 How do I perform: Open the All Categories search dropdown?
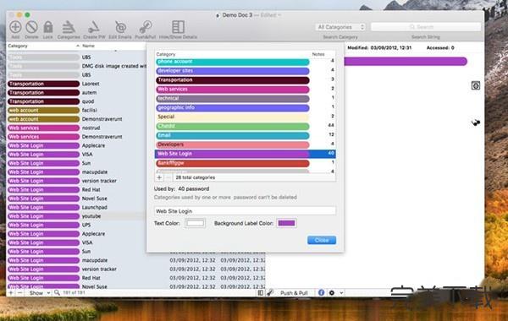tap(340, 27)
